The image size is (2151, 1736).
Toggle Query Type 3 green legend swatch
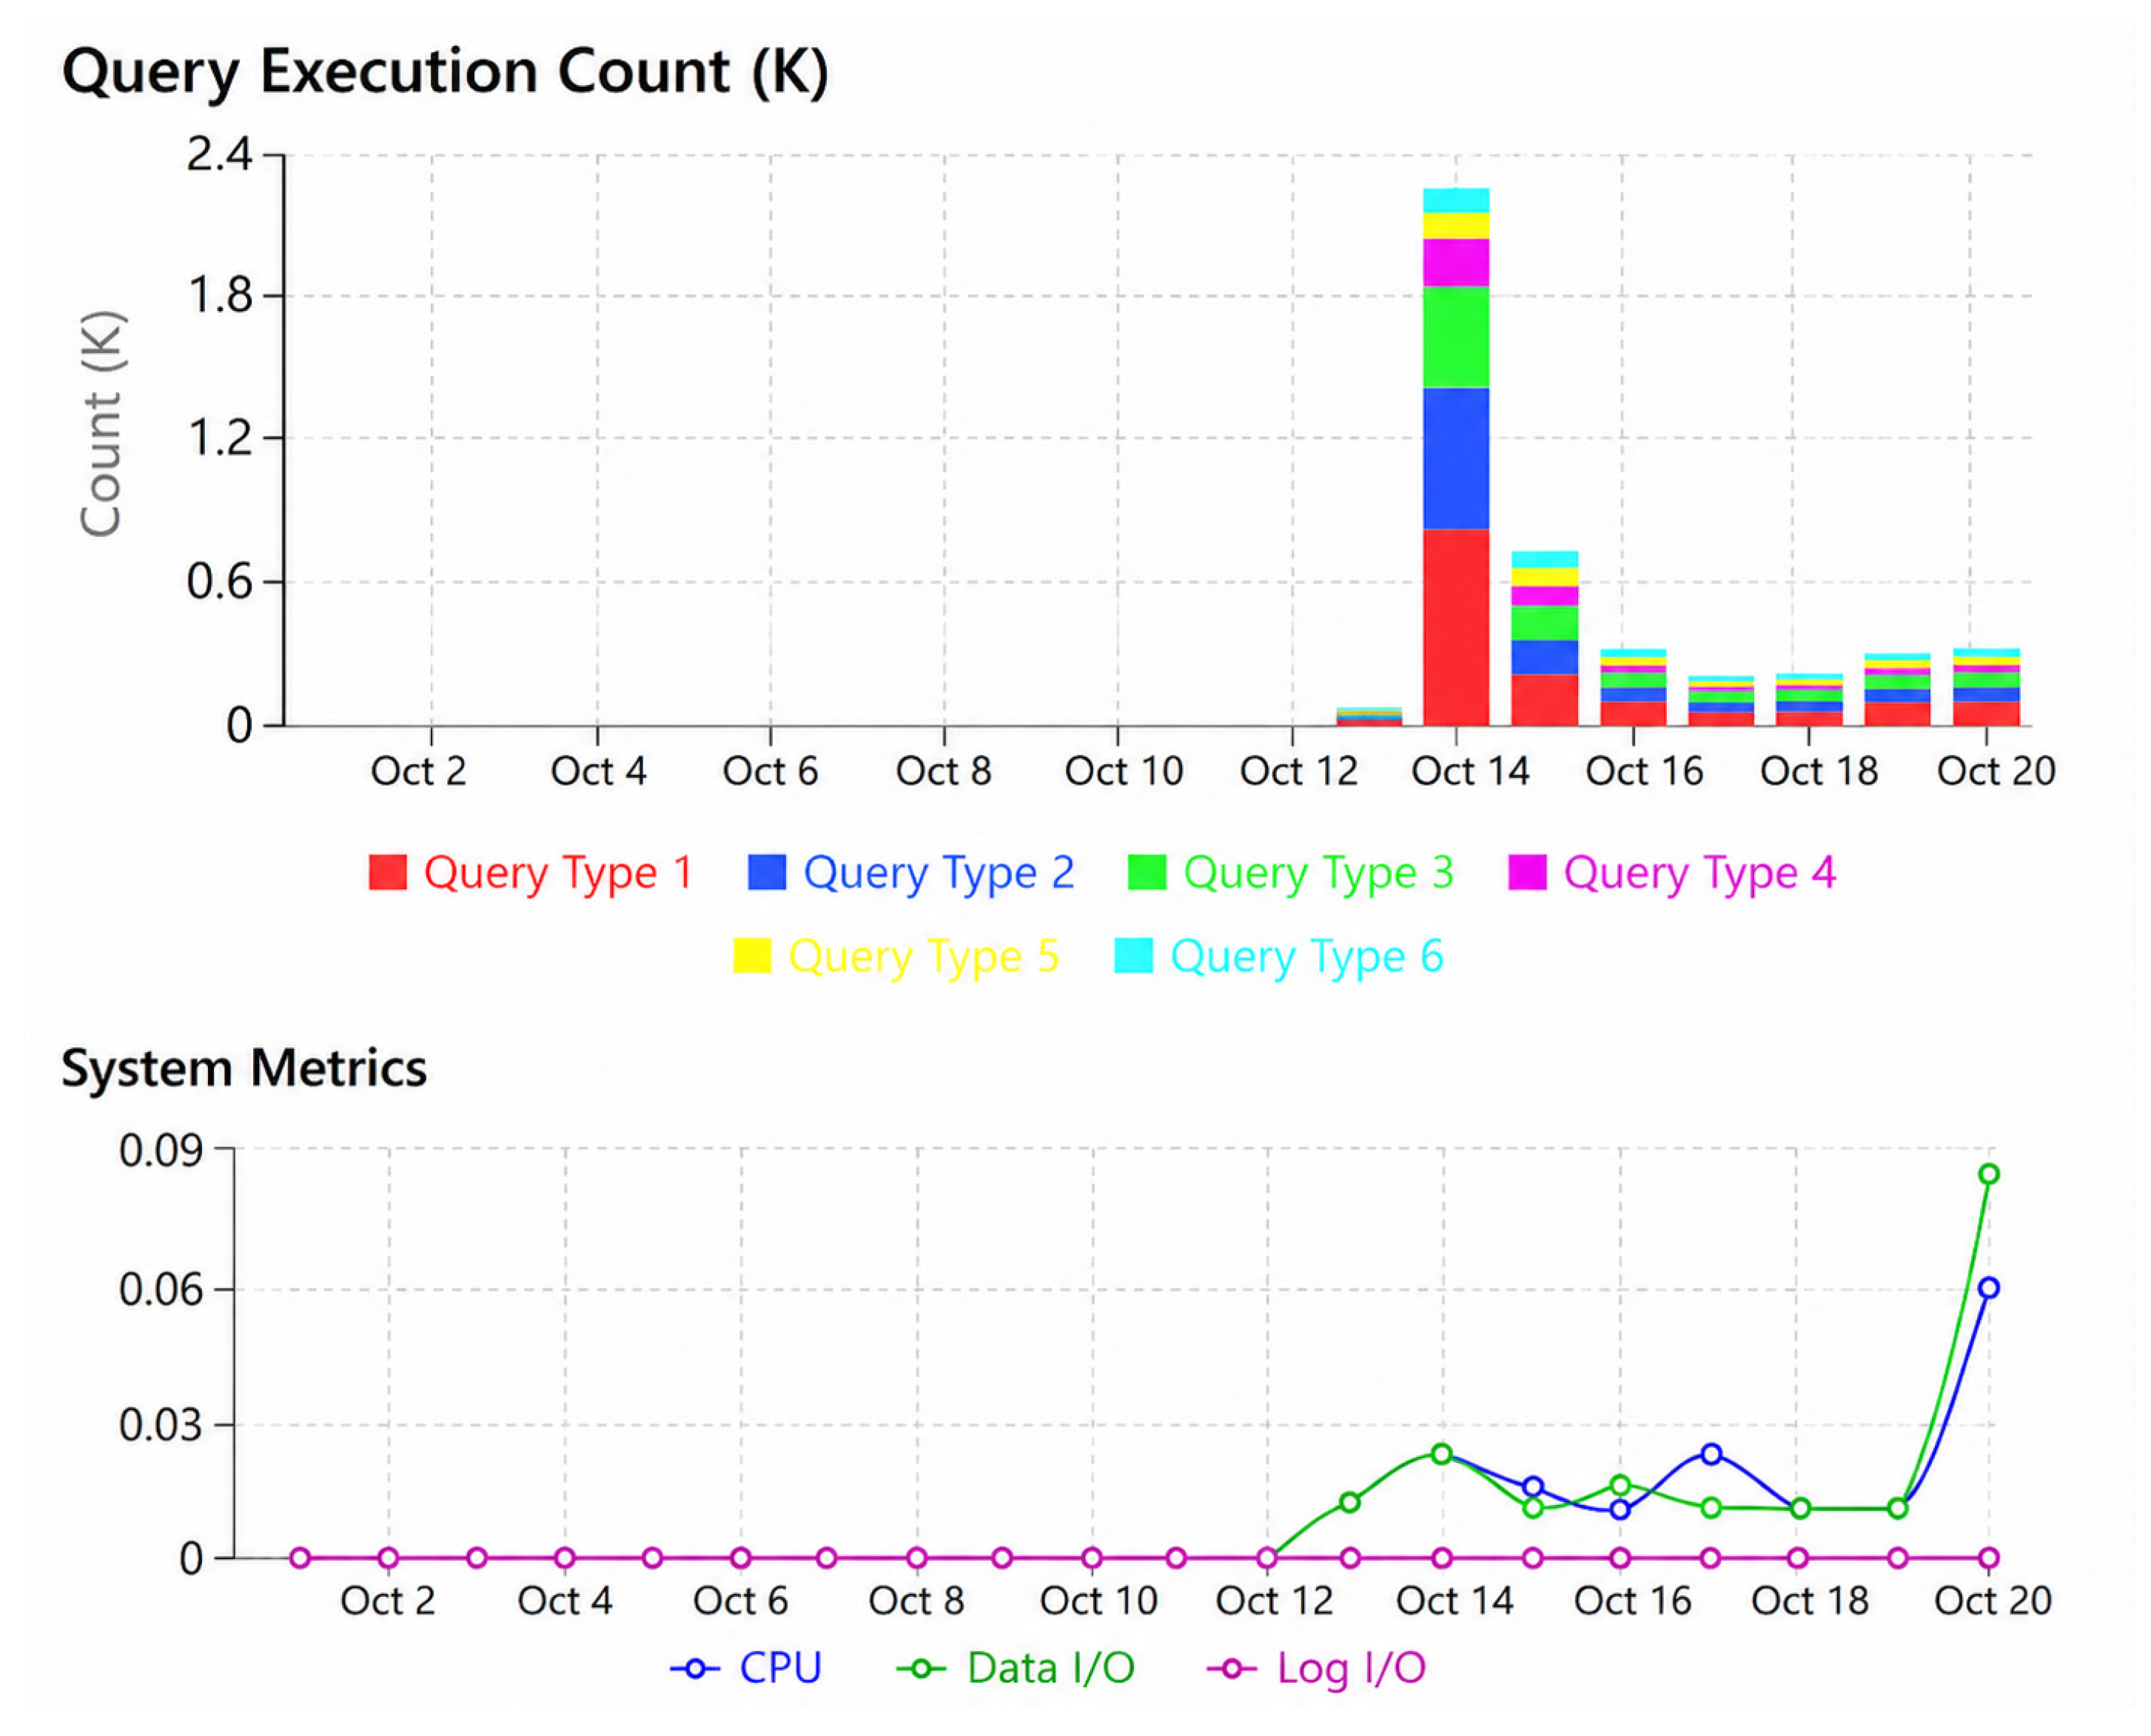1147,873
